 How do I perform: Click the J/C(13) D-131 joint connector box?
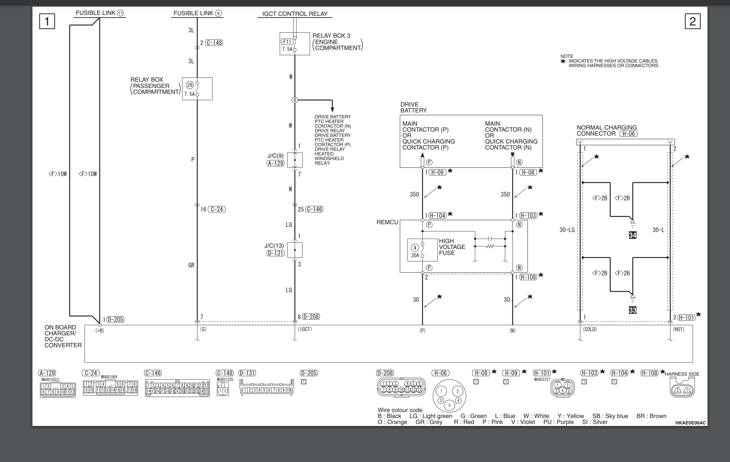click(295, 250)
